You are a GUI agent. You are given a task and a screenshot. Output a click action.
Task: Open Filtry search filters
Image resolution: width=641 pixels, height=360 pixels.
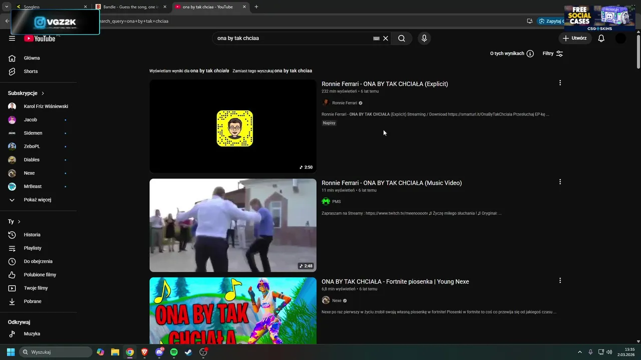[553, 53]
